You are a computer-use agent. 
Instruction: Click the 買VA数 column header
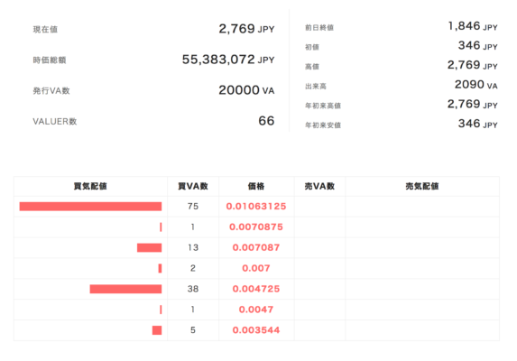pyautogui.click(x=193, y=187)
